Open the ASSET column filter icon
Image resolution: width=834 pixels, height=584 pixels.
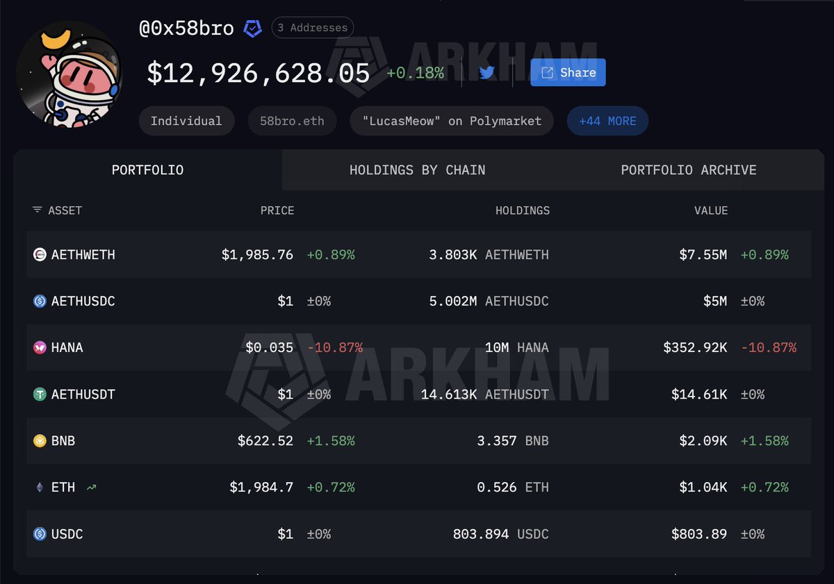[37, 210]
